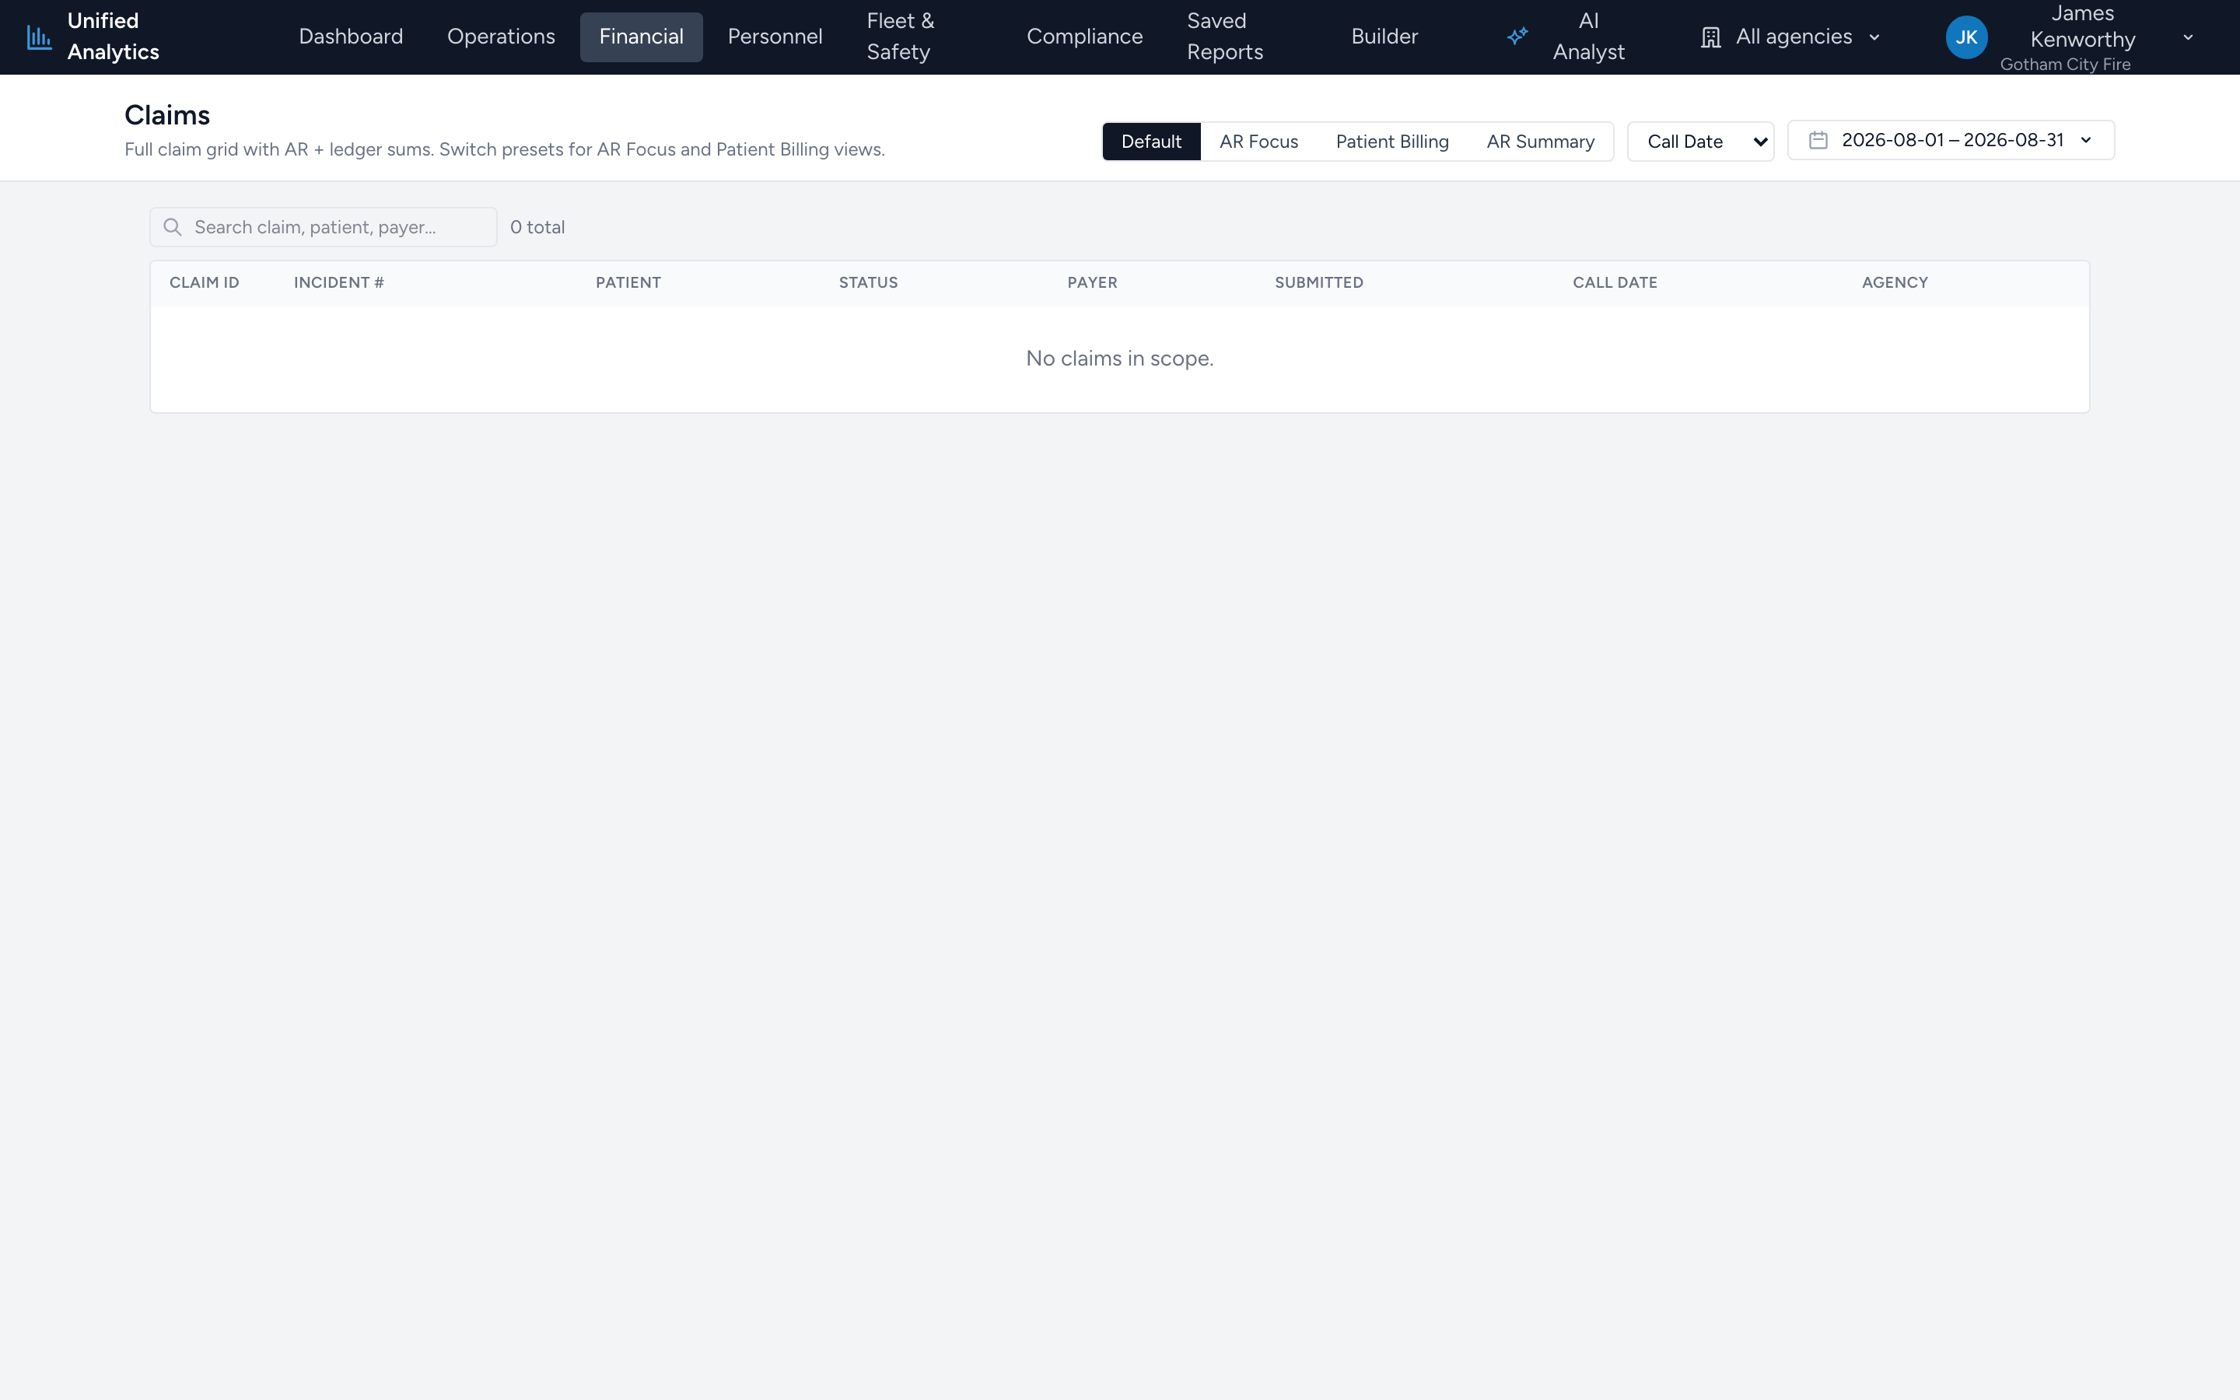The image size is (2240, 1400).
Task: Click the PAYER column header
Action: point(1092,282)
